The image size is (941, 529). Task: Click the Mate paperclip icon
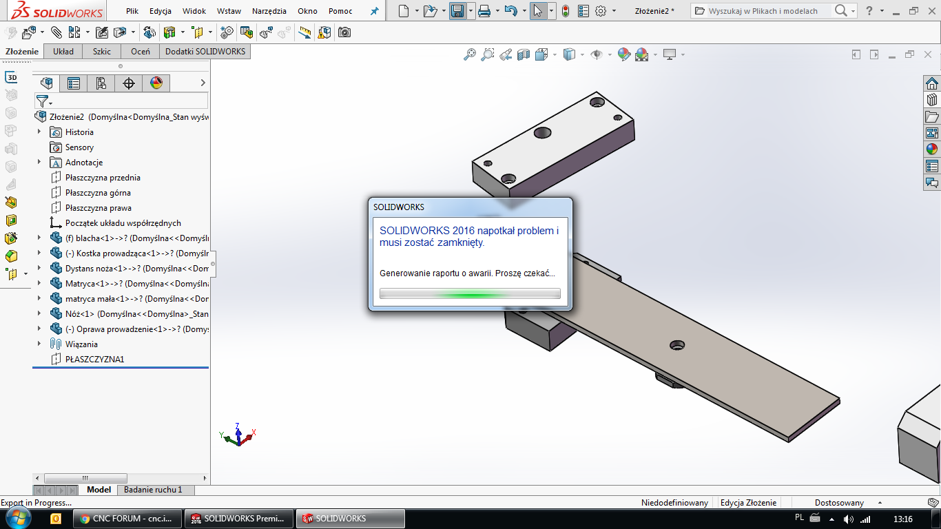56,32
